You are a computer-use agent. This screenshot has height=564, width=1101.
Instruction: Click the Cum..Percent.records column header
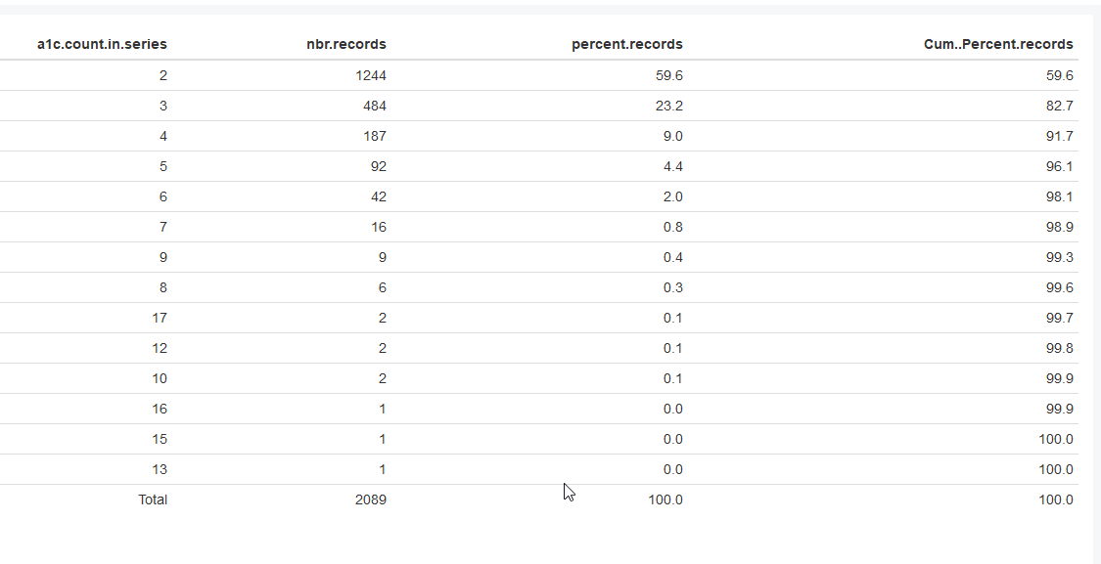pyautogui.click(x=998, y=44)
